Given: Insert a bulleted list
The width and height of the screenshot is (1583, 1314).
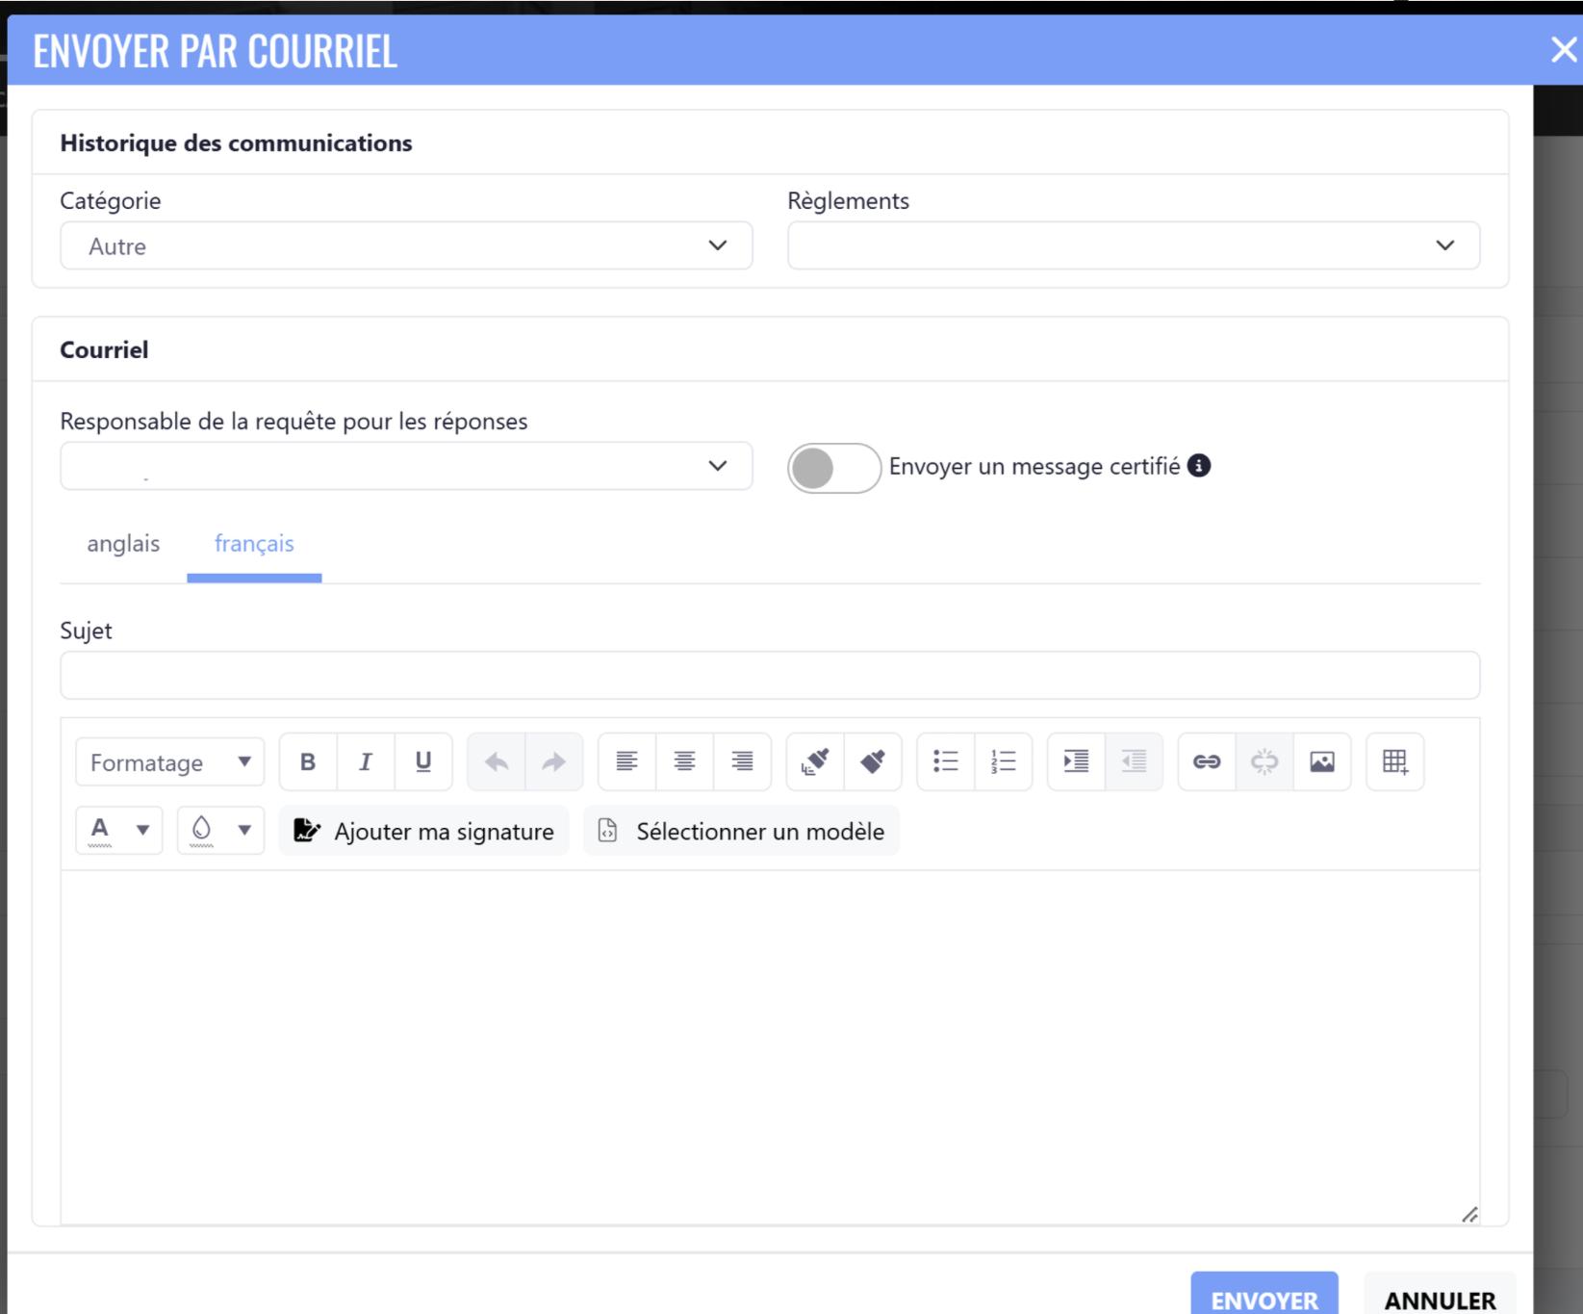Looking at the screenshot, I should point(946,762).
